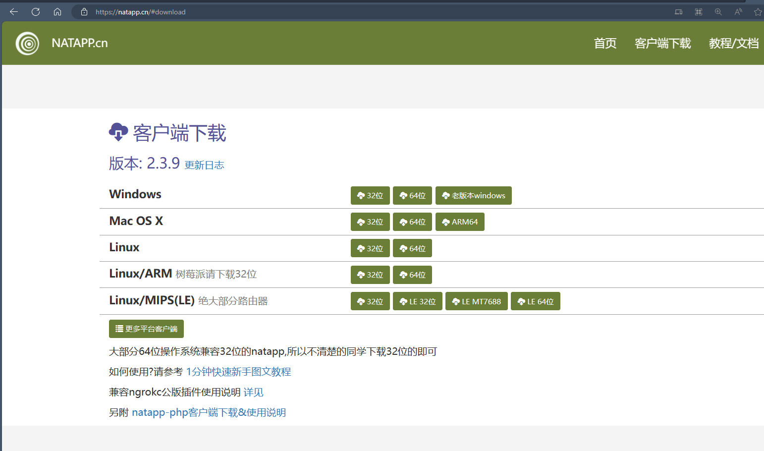Click the 客户端下载 cloud download heading icon
The image size is (764, 451).
pyautogui.click(x=118, y=132)
